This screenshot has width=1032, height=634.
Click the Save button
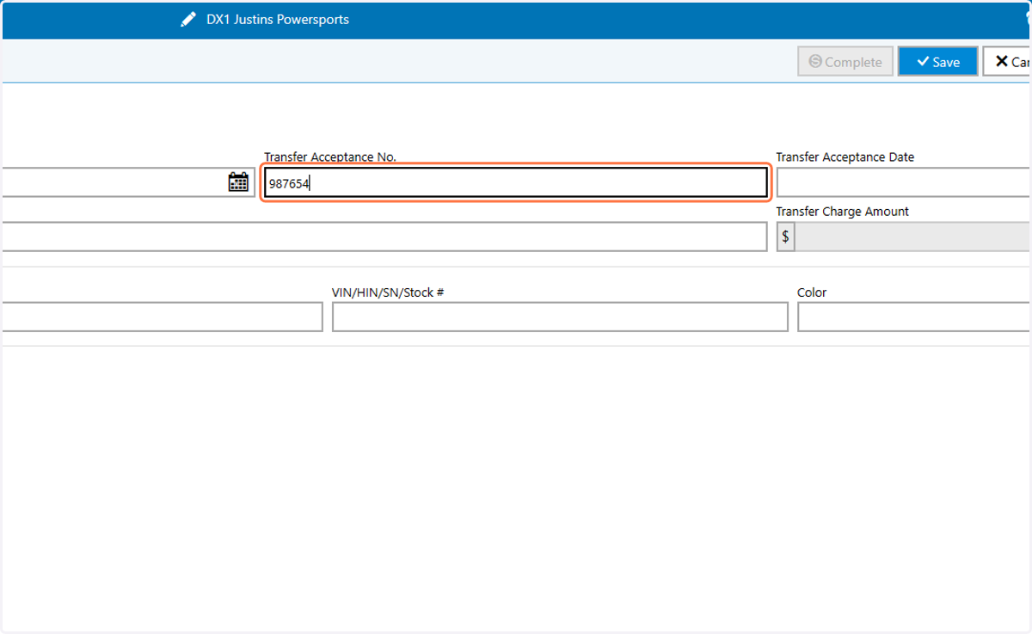[937, 62]
